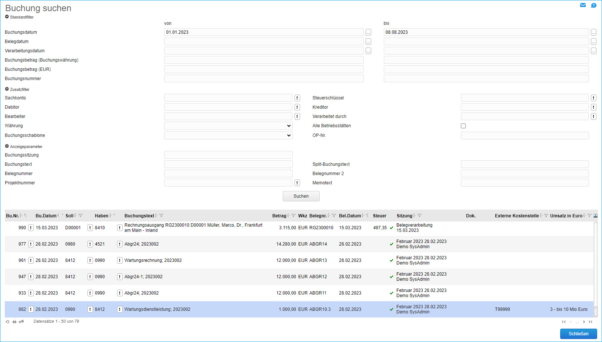Click filter funnel icon on Buchungstext column

[161, 216]
